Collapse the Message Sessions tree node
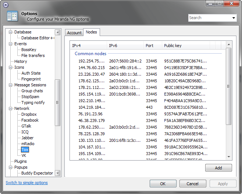Image resolution: width=242 pixels, height=194 pixels. click(x=11, y=85)
